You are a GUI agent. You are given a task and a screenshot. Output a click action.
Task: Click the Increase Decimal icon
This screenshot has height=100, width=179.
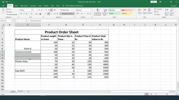pos(88,14)
